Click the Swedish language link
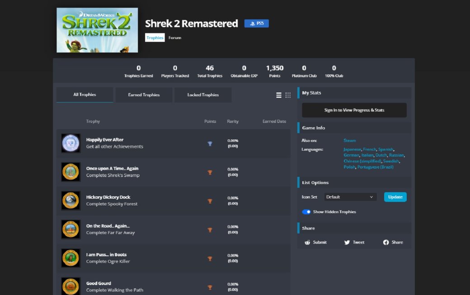This screenshot has width=470, height=295. pos(391,161)
